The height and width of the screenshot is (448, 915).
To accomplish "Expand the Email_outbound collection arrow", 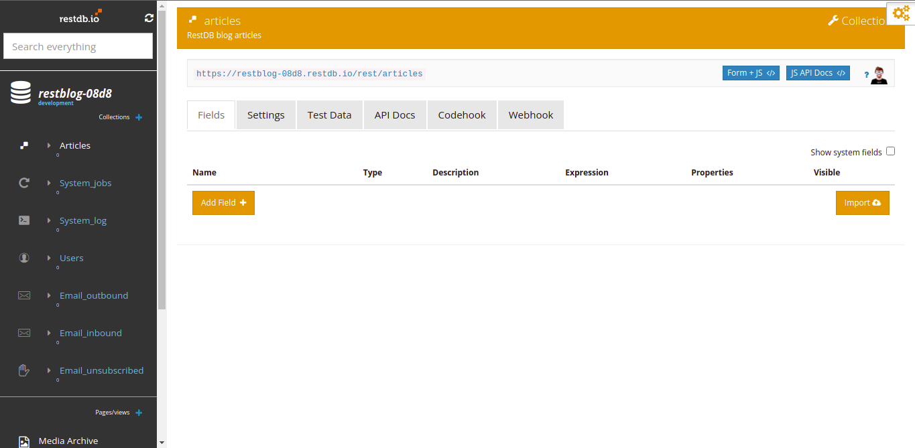I will pyautogui.click(x=49, y=295).
